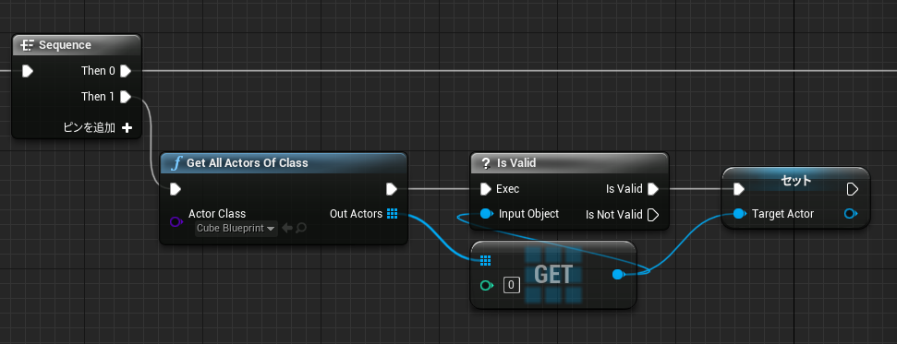Image resolution: width=897 pixels, height=344 pixels.
Task: Use selected asset arrow for Actor Class
Action: (x=286, y=228)
